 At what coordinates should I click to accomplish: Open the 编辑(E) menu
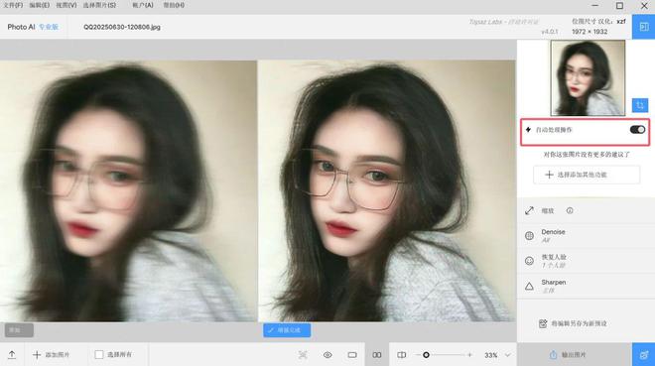(40, 5)
